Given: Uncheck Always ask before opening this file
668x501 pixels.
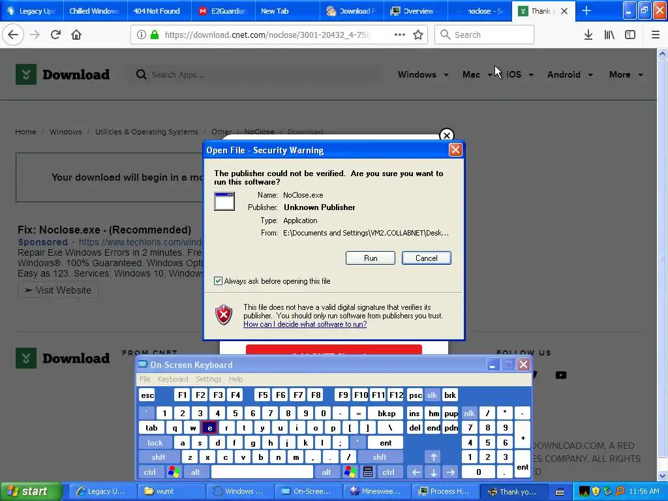Looking at the screenshot, I should tap(218, 281).
